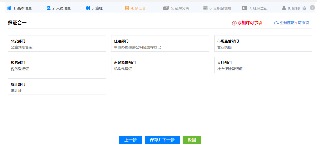This screenshot has width=317, height=149.
Task: Click the red plus circle icon
Action: (x=234, y=23)
